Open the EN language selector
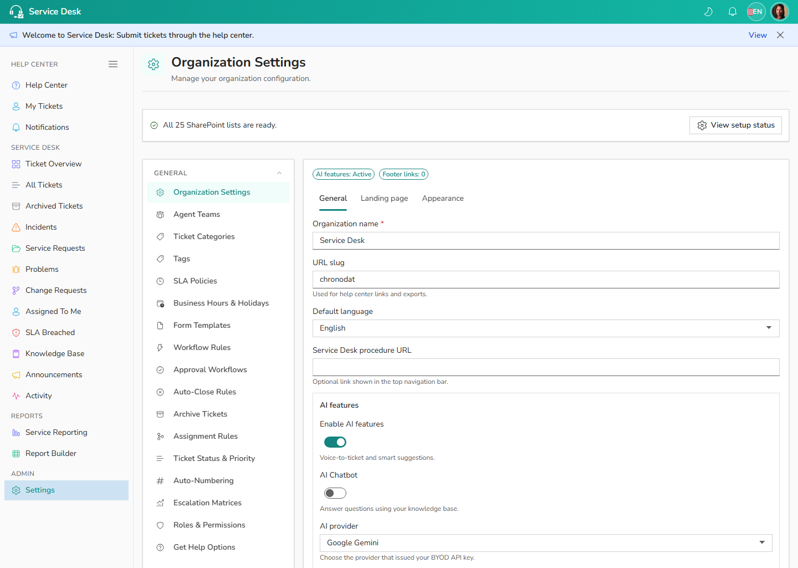The width and height of the screenshot is (798, 568). [x=756, y=12]
